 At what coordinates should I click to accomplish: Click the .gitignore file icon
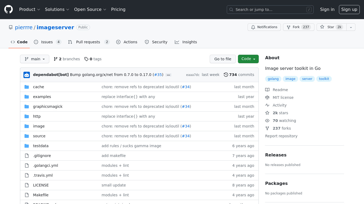[x=27, y=156]
